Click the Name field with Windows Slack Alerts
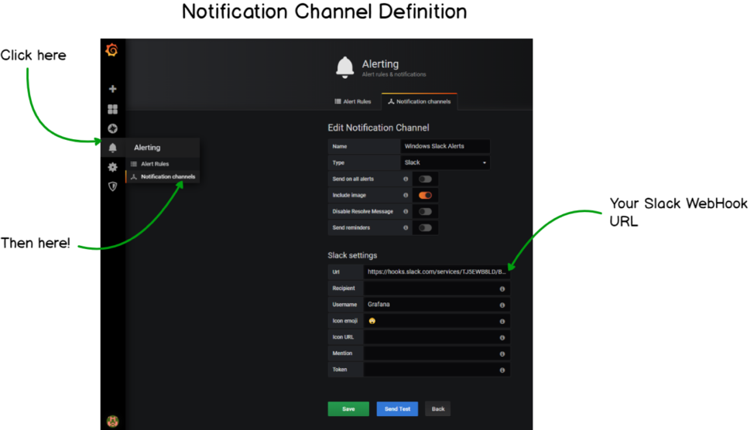The width and height of the screenshot is (754, 430). 445,146
